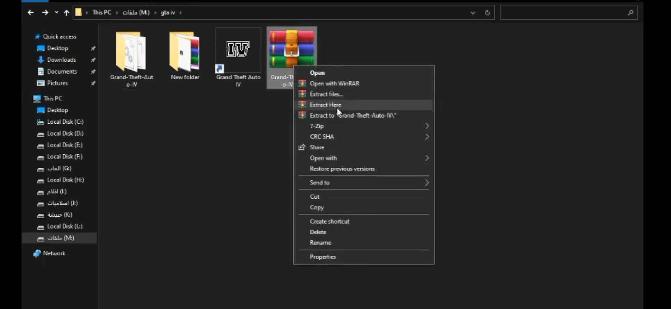Click inside the search box
This screenshot has width=671, height=309.
tap(562, 13)
